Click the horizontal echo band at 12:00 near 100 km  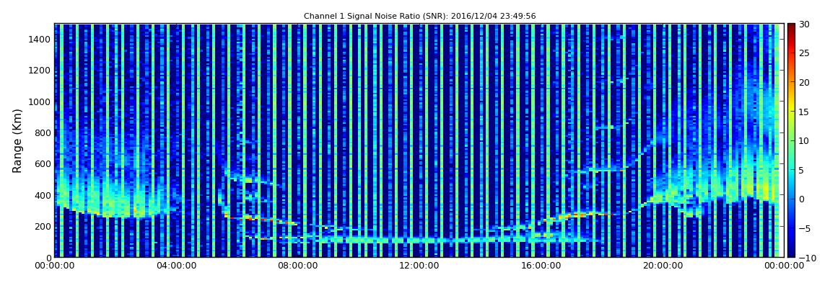pos(418,240)
